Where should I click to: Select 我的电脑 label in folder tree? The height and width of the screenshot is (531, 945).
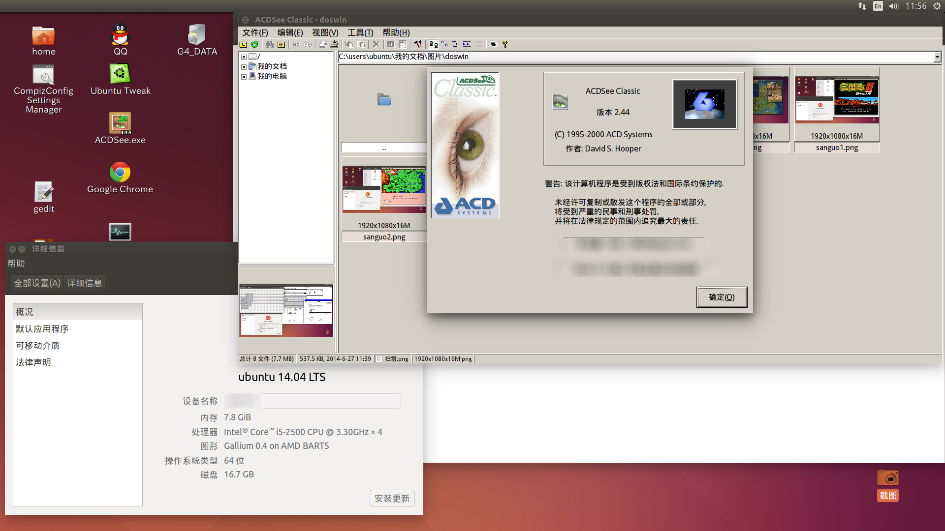click(272, 76)
